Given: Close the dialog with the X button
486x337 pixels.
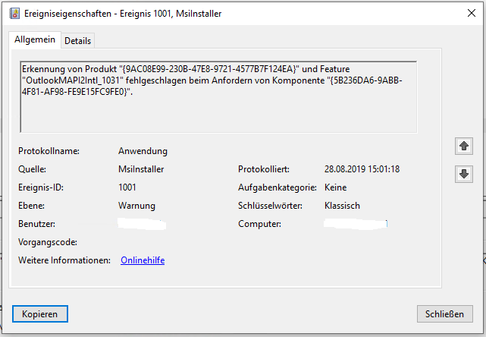Looking at the screenshot, I should [x=468, y=12].
